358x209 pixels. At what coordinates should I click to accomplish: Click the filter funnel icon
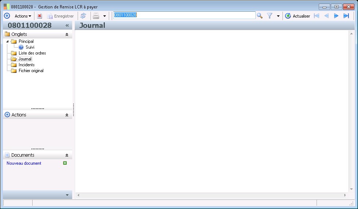coord(270,16)
